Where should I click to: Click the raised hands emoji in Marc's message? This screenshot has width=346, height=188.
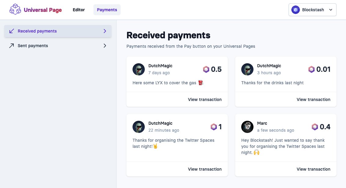pos(257,152)
